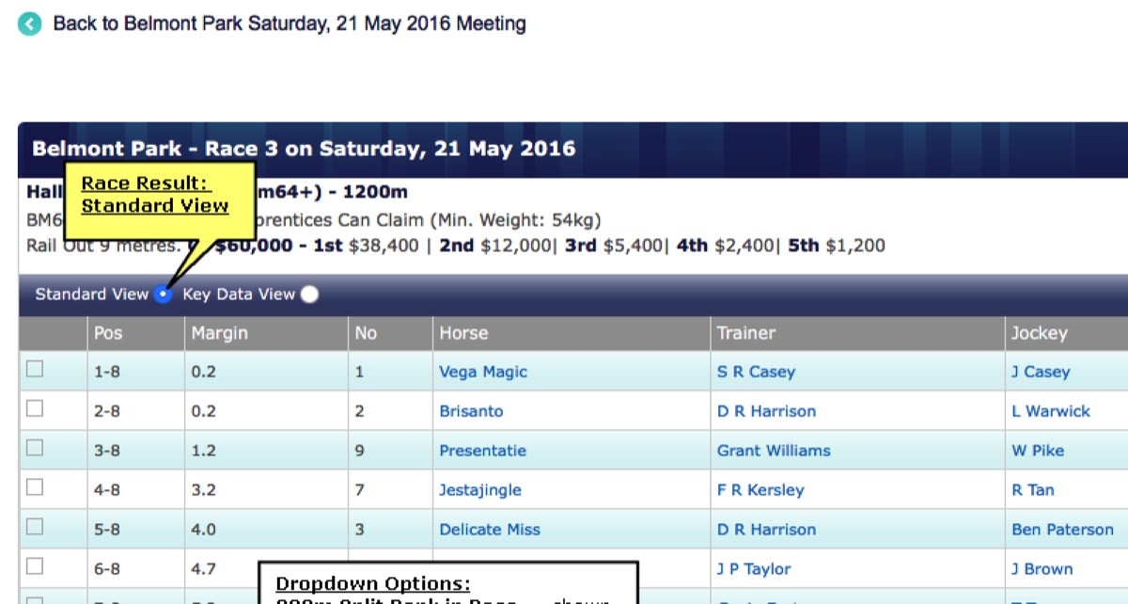Screen dimensions: 1128x604
Task: Click the Race Result Standard View callout
Action: coord(156,195)
